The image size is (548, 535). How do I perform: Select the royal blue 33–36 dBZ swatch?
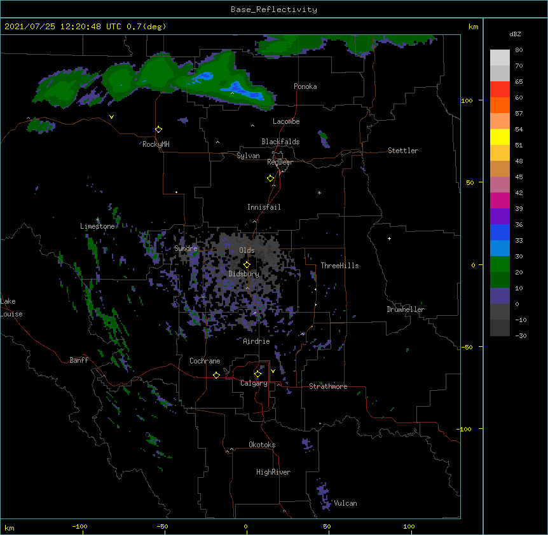click(500, 232)
